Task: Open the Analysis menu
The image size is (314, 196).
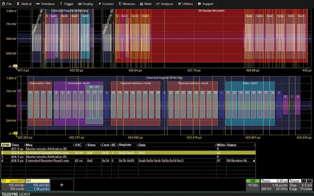Action: (164, 4)
